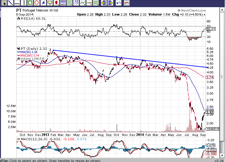Select the red up arrow marker tool
The width and height of the screenshot is (225, 162).
coord(56,3)
